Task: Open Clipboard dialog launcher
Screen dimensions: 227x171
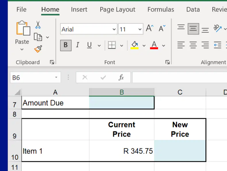Action: [52, 62]
